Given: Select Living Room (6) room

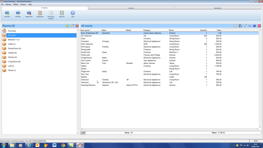Looking at the screenshot, I should click(x=39, y=62).
